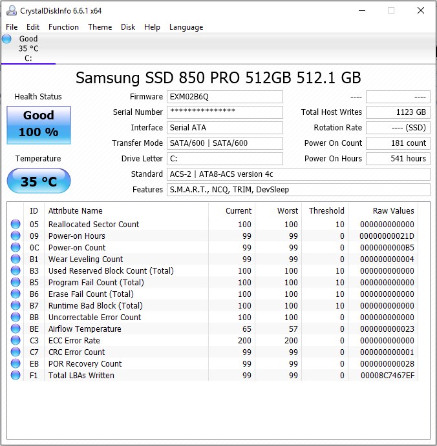
Task: Click the status orb for Wear Leveling Count
Action: coord(16,259)
